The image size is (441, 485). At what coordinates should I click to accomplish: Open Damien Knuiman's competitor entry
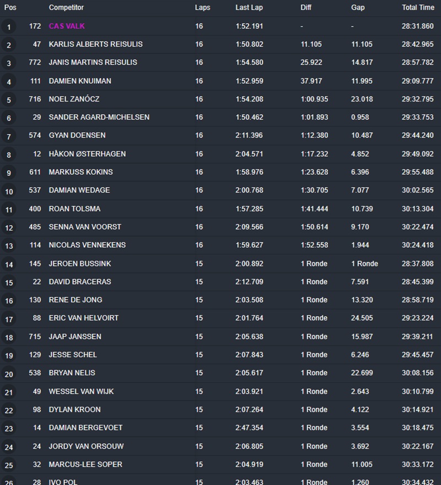pos(80,81)
